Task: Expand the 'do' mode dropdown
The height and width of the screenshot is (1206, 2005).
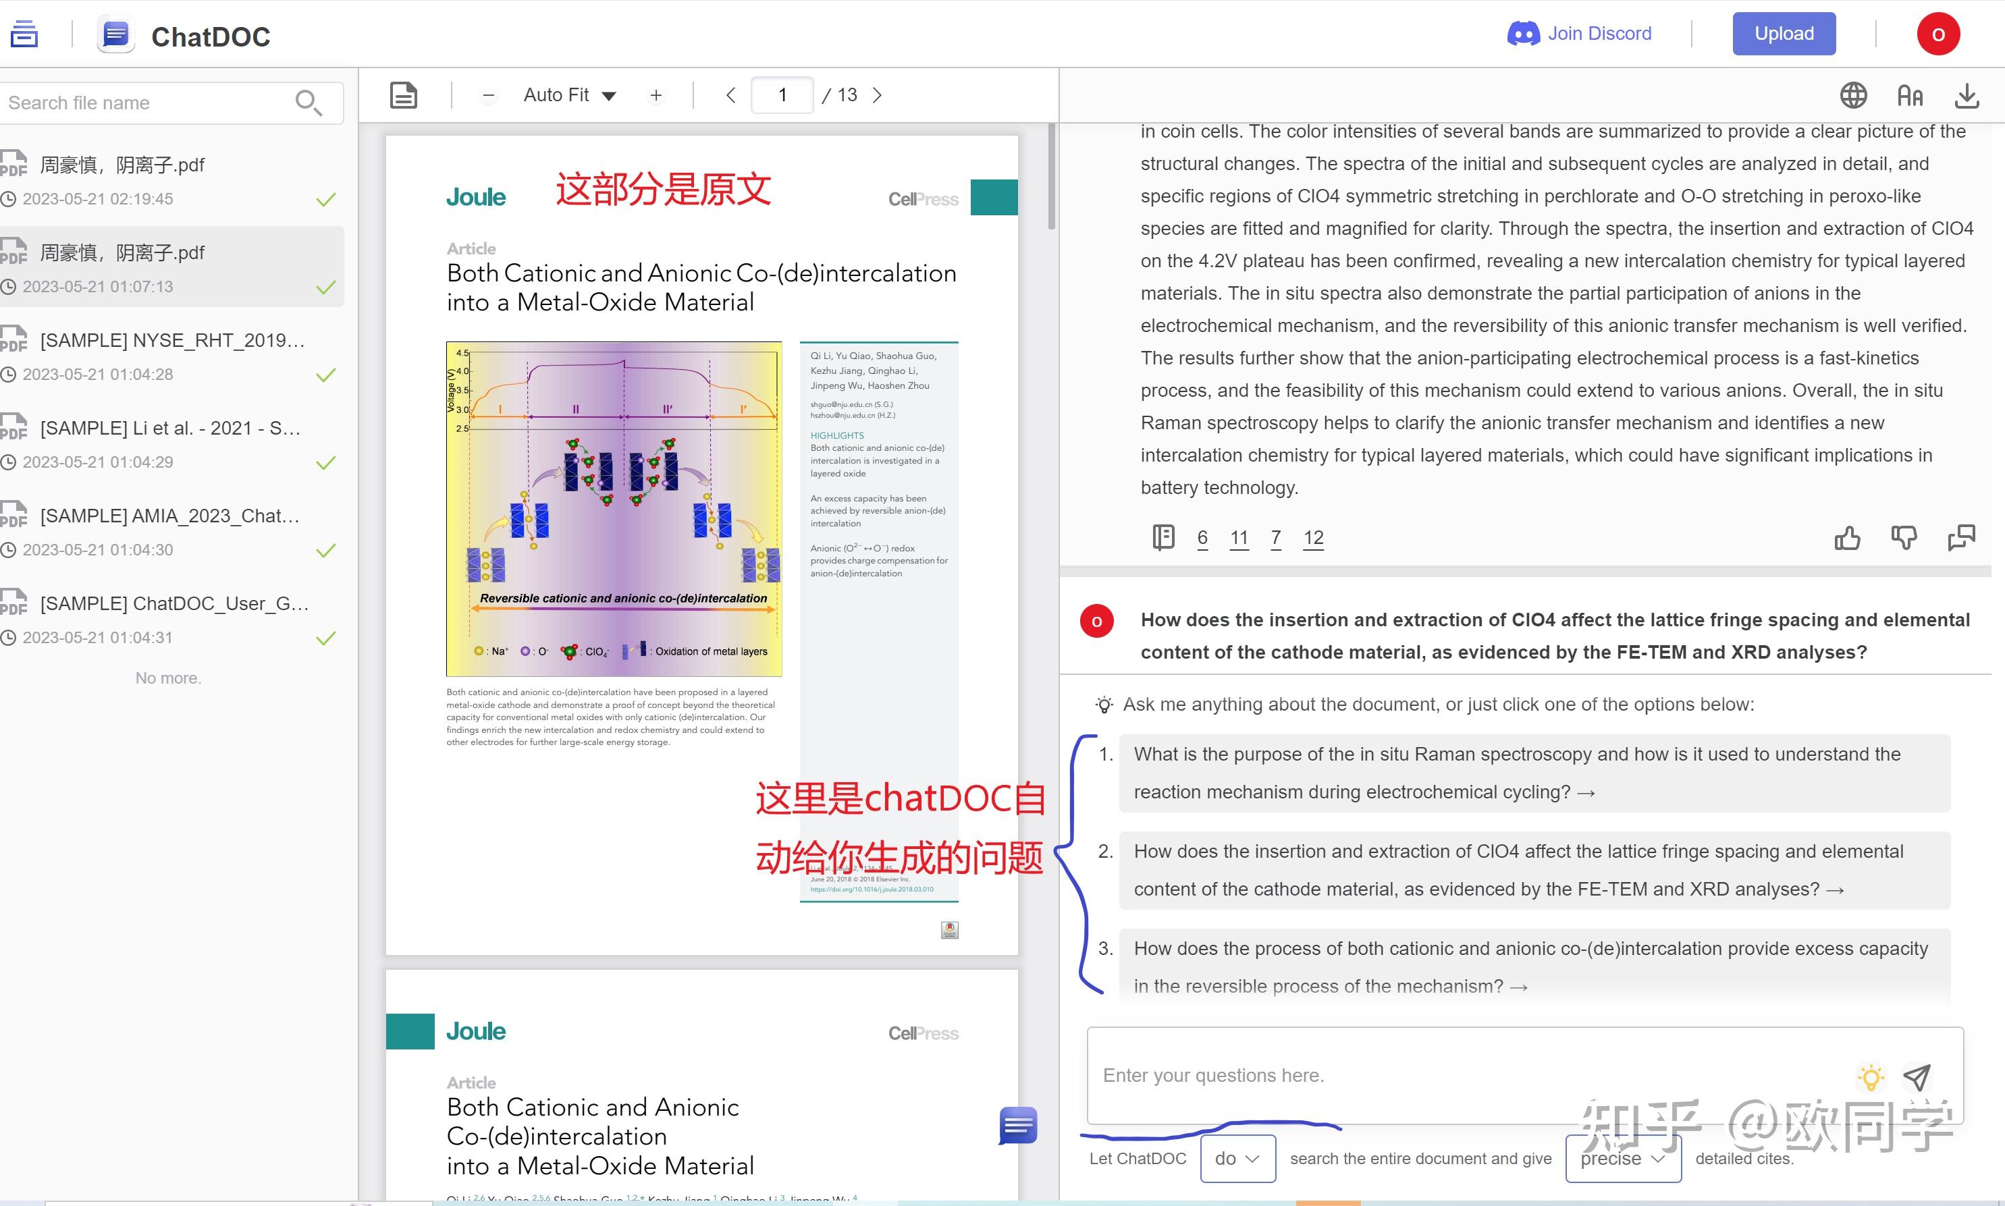Action: pyautogui.click(x=1237, y=1159)
